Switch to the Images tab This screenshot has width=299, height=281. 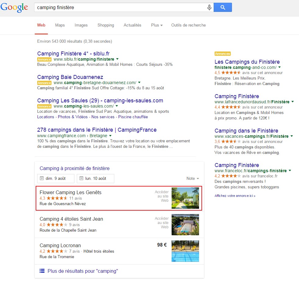coord(81,25)
